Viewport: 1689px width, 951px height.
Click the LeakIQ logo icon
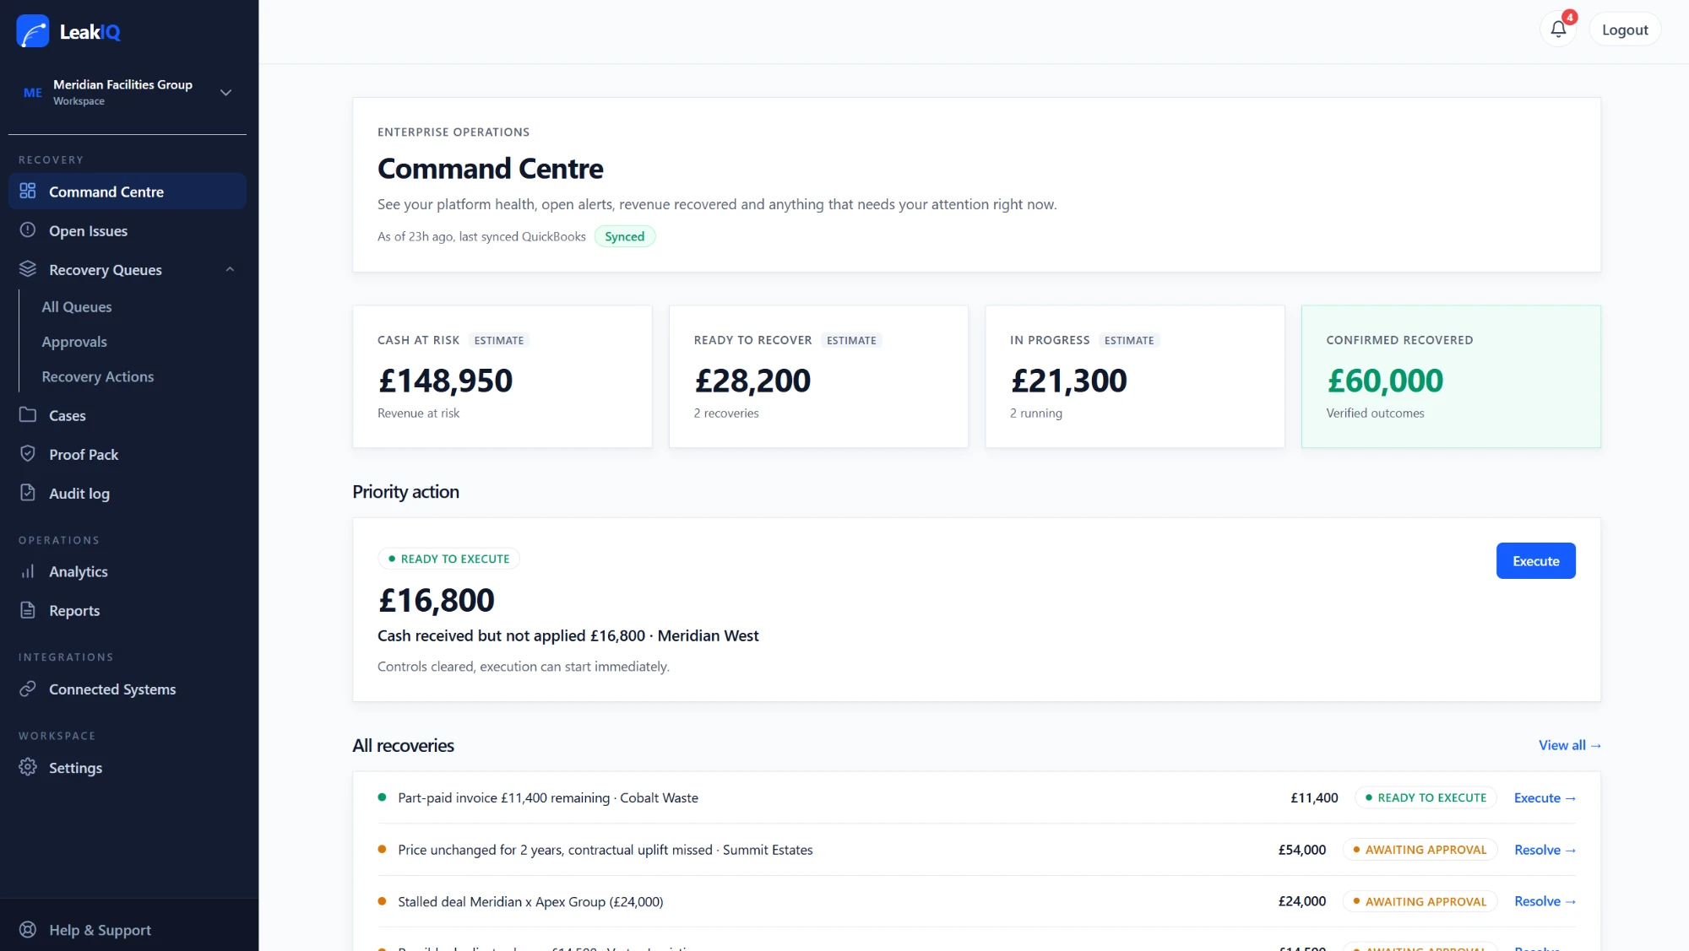[x=33, y=31]
